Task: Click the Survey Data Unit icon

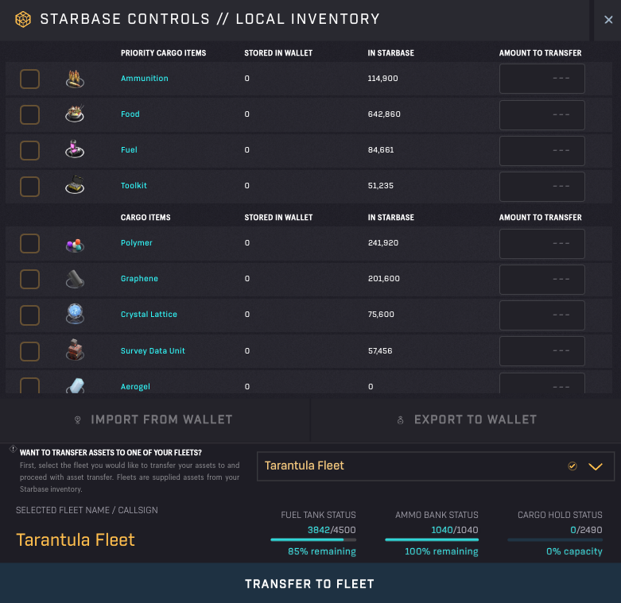Action: pos(75,350)
